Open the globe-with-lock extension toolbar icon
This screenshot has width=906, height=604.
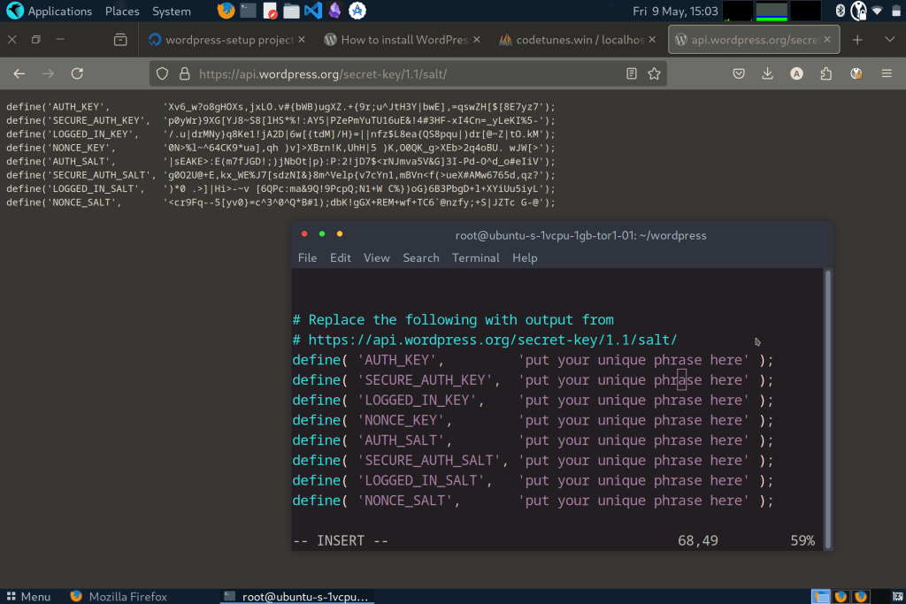(856, 73)
